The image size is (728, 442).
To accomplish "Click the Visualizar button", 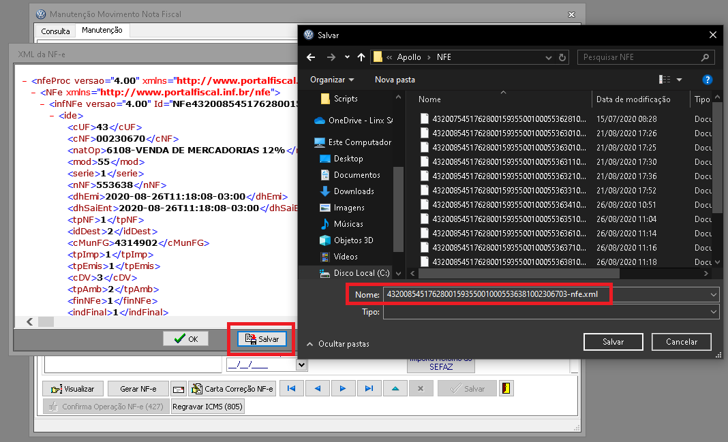I will click(73, 389).
